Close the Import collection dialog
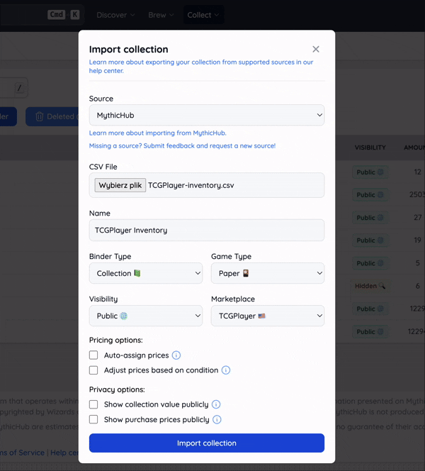The width and height of the screenshot is (425, 471). point(316,49)
